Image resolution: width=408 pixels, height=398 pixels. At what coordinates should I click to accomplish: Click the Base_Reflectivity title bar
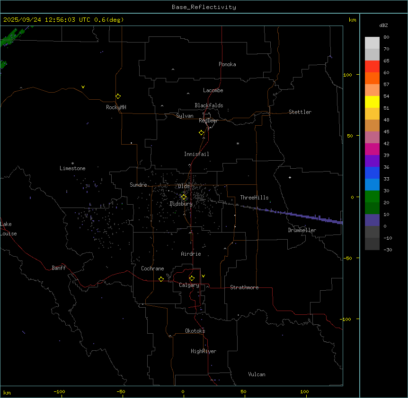pos(204,7)
